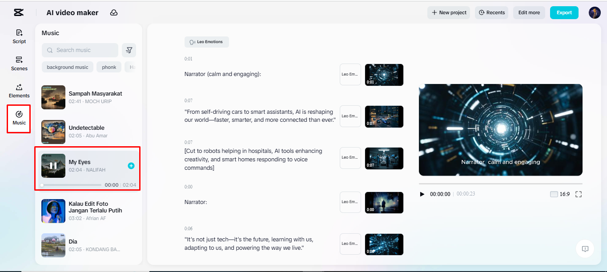Viewport: 607px width, 272px height.
Task: Select voice box beside 'Narrator:' line
Action: click(x=350, y=202)
